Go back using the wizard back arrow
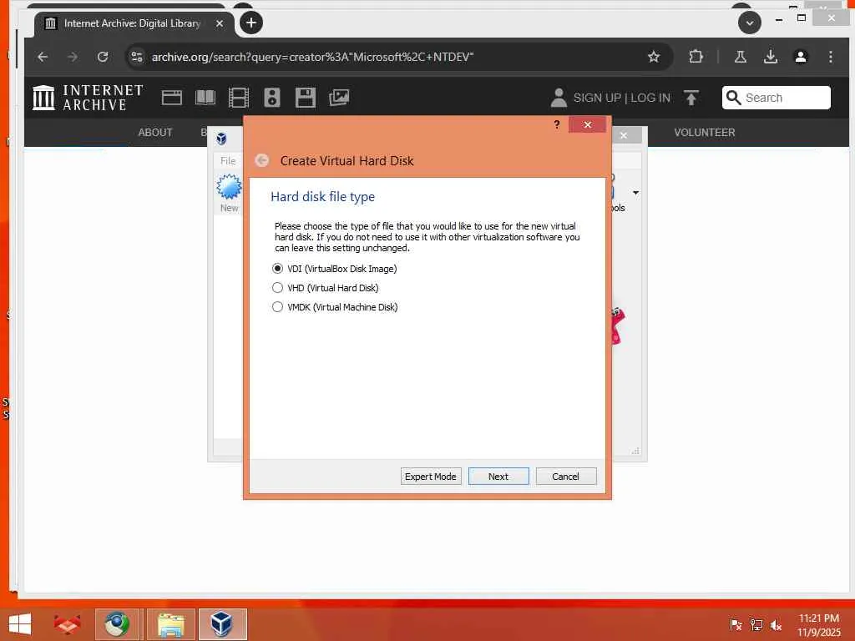This screenshot has height=641, width=855. coord(261,160)
